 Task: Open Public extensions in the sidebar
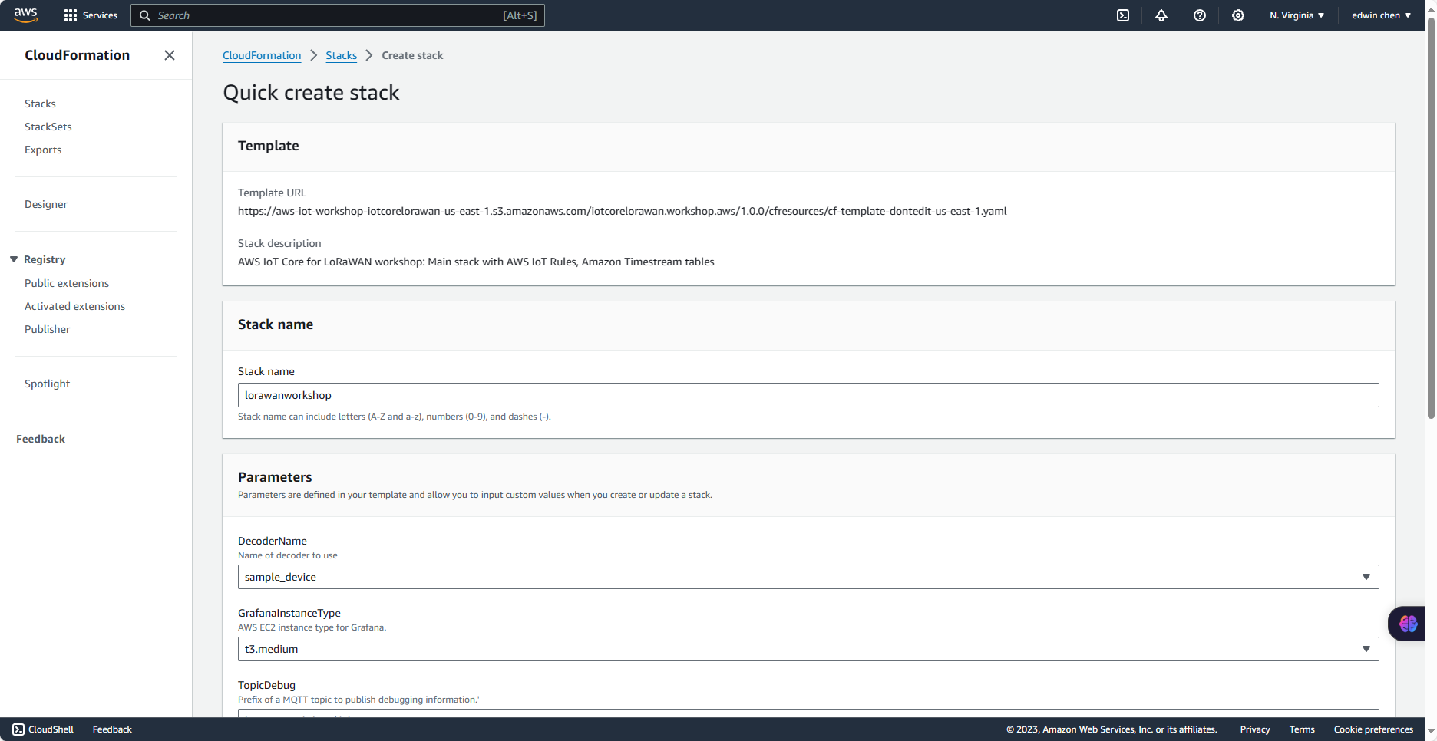(67, 283)
